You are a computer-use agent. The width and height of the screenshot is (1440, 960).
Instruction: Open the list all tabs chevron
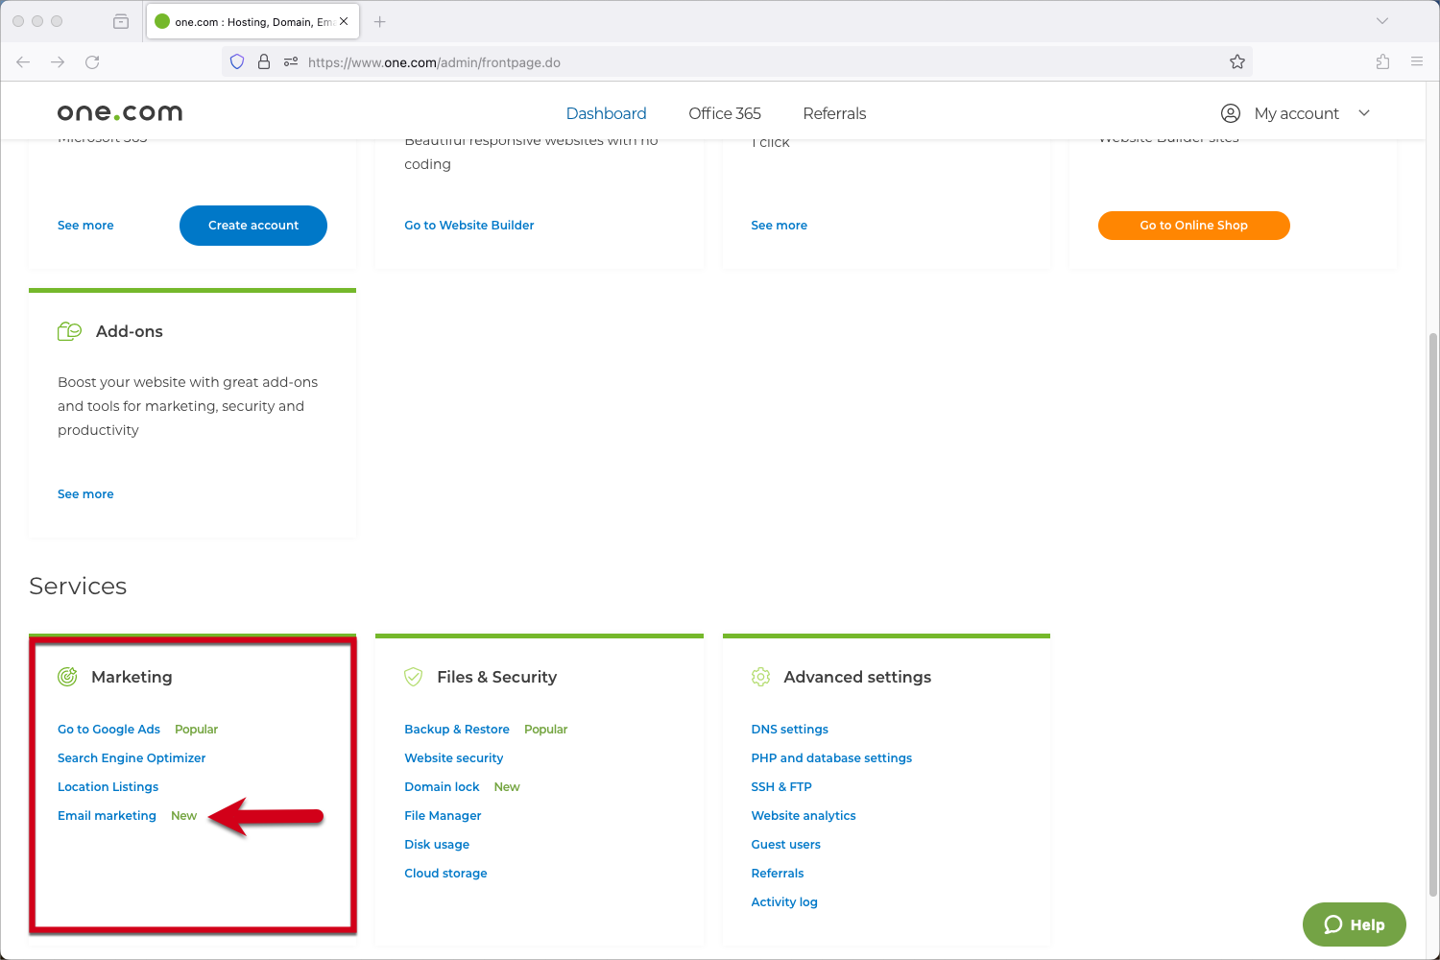coord(1381,20)
